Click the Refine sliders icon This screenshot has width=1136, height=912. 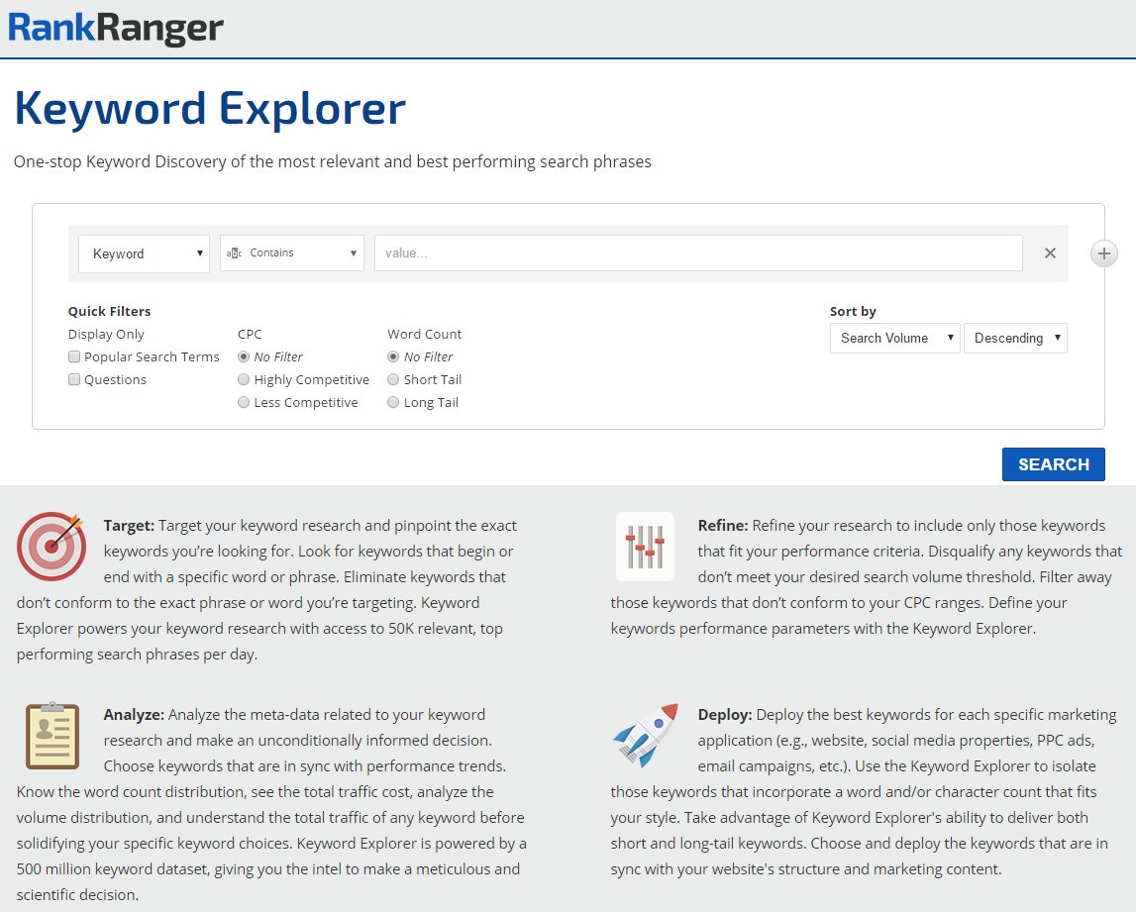[645, 546]
